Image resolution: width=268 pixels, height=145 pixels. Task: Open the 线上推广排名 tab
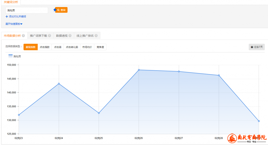coord(85,36)
